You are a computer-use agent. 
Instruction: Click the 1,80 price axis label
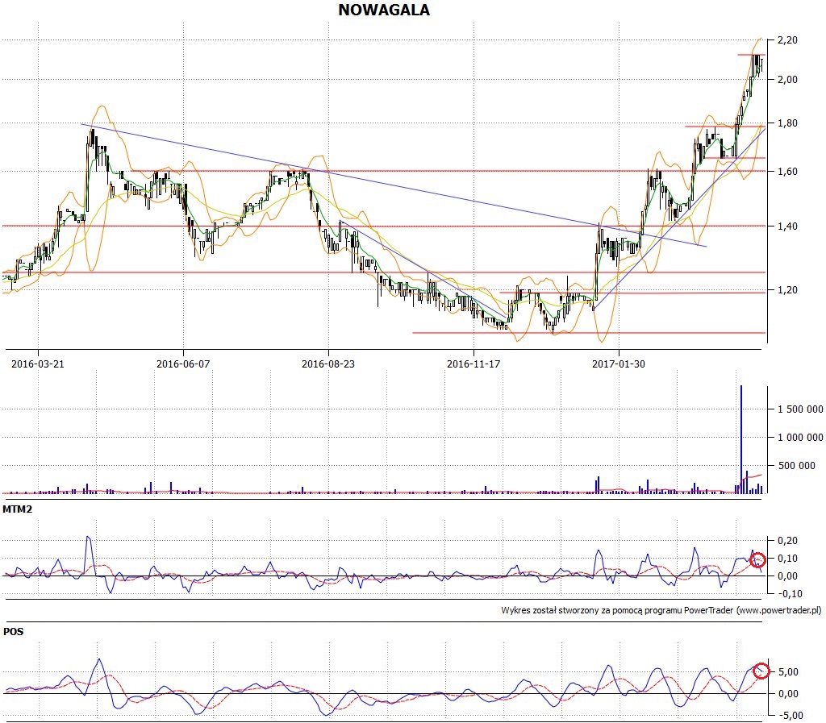[x=787, y=123]
